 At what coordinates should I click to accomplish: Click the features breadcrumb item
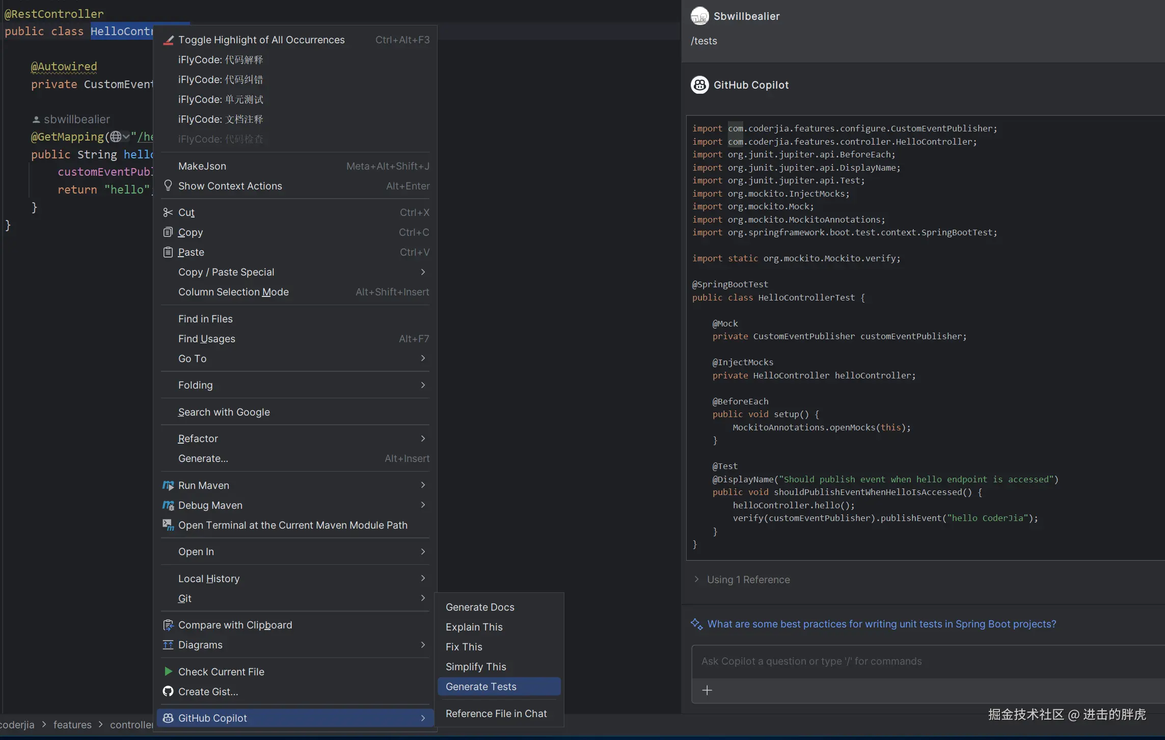(x=72, y=725)
